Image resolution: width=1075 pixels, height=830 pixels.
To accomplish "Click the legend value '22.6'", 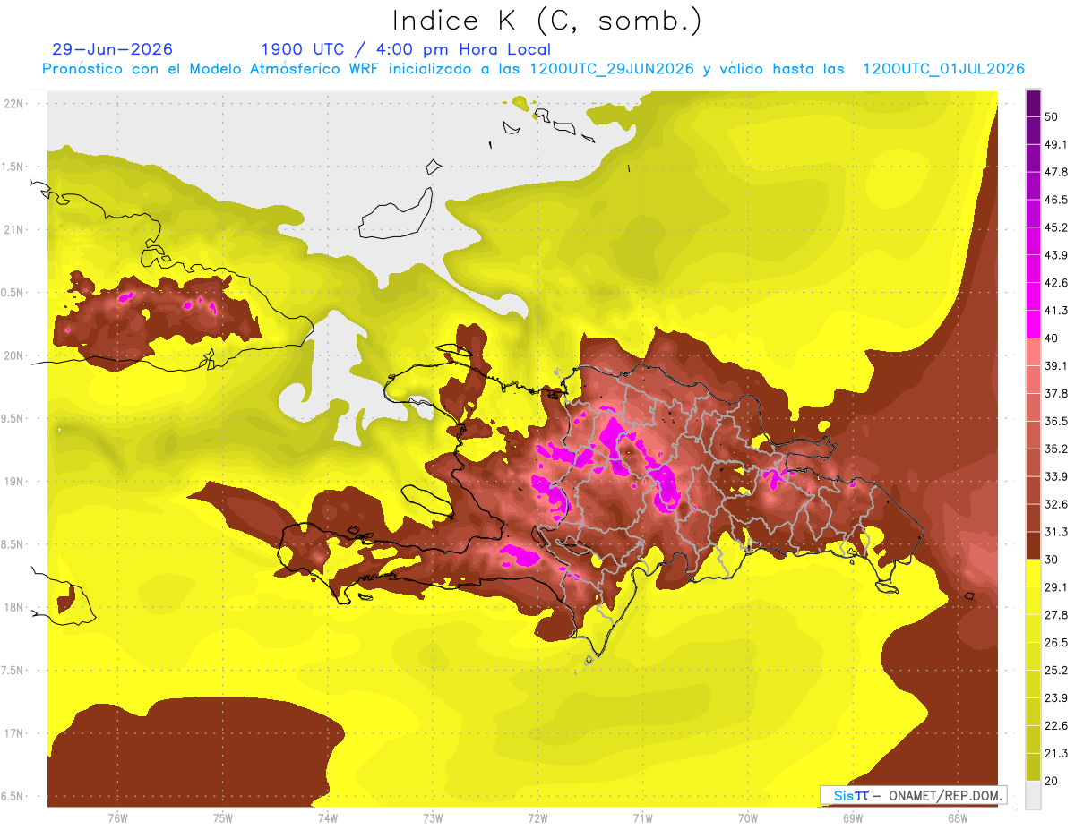I will pos(1055,725).
